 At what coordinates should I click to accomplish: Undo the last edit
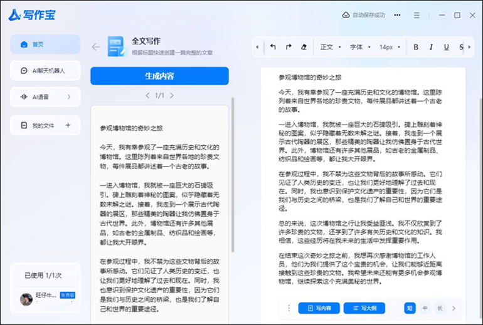click(x=273, y=47)
